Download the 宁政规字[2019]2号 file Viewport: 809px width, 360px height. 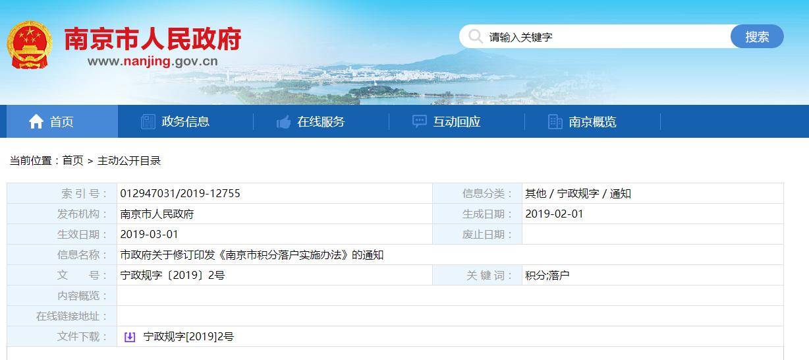point(188,337)
